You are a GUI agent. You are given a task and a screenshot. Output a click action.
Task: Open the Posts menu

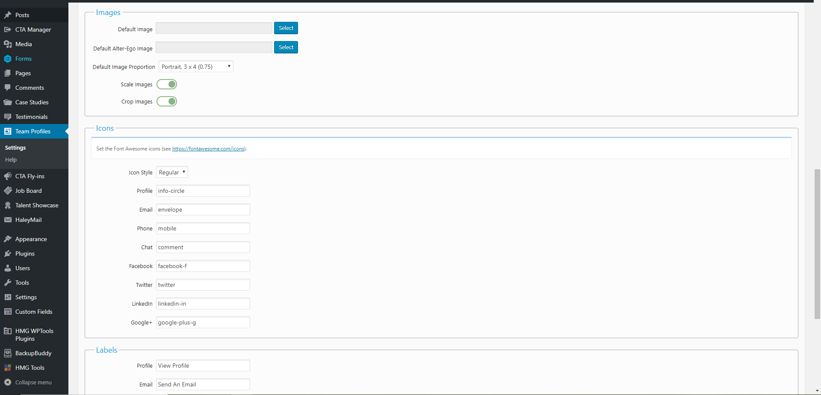pyautogui.click(x=34, y=15)
